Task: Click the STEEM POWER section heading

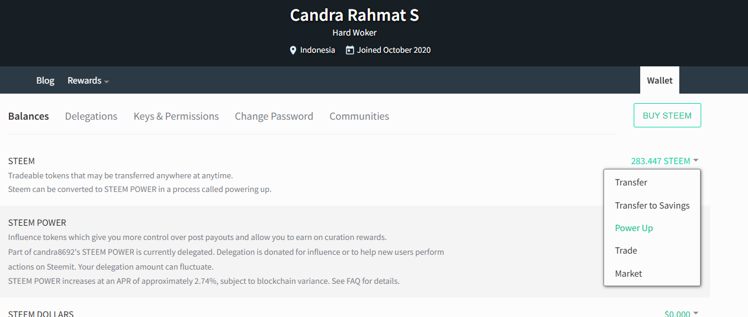Action: (x=37, y=223)
